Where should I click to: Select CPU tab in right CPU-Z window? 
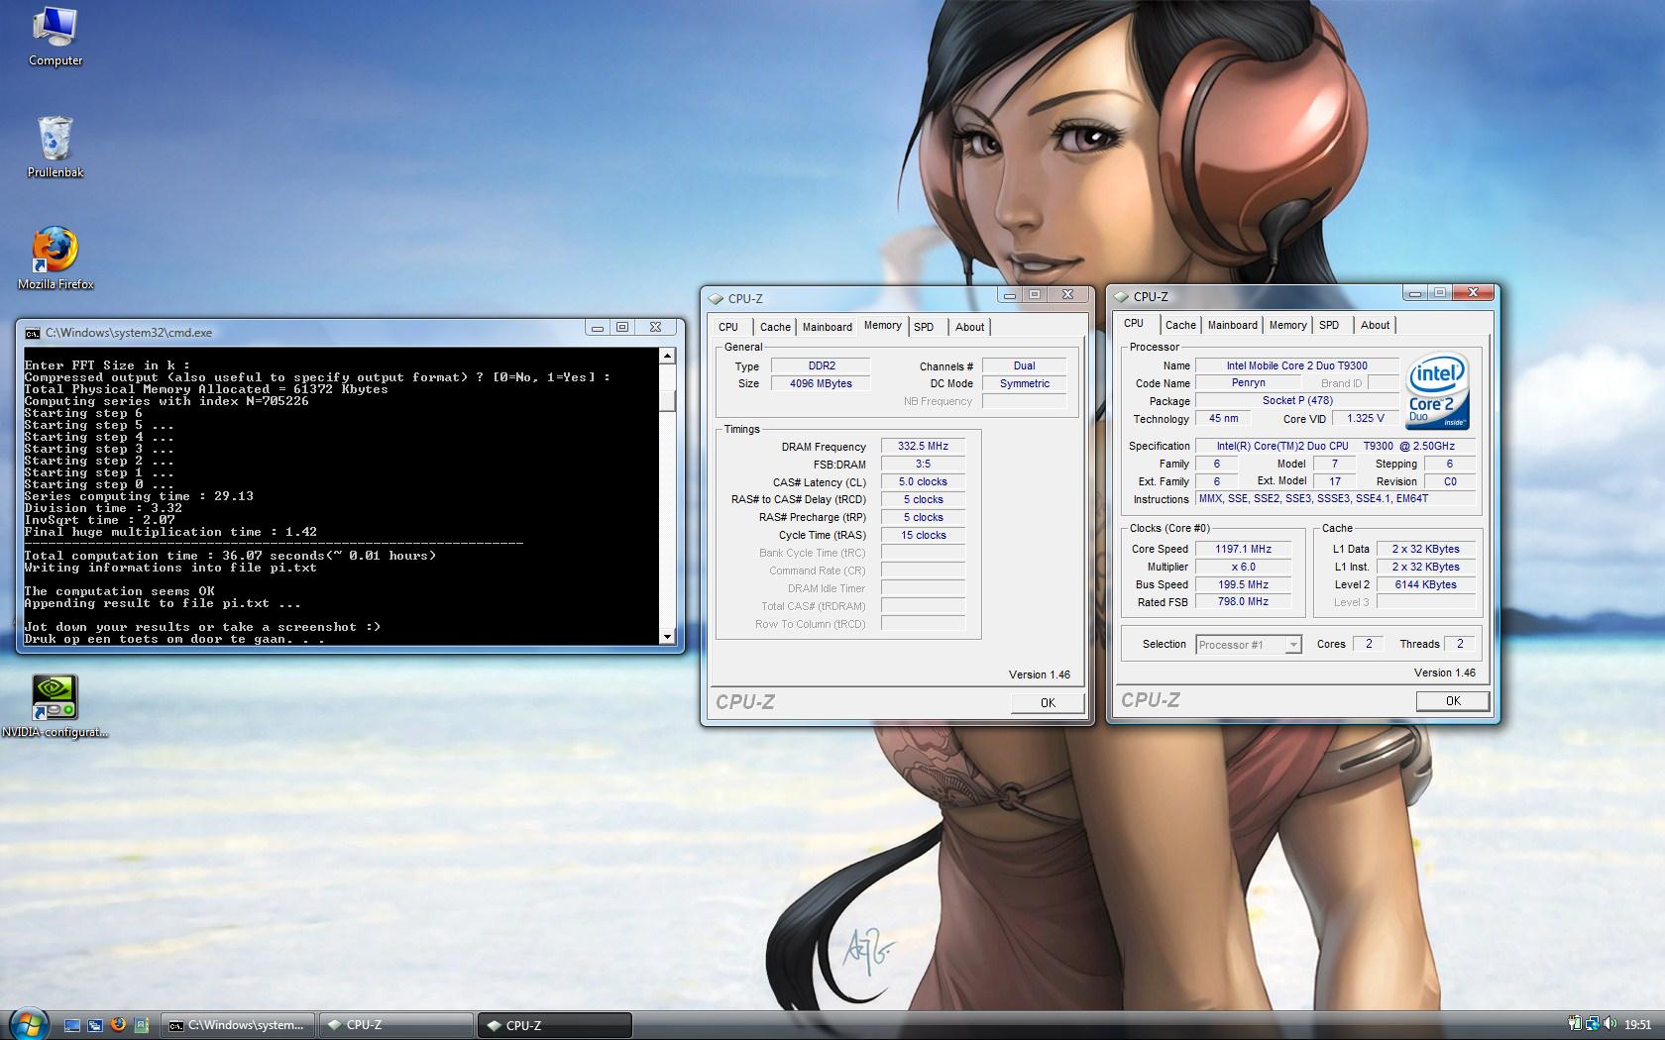(1134, 323)
